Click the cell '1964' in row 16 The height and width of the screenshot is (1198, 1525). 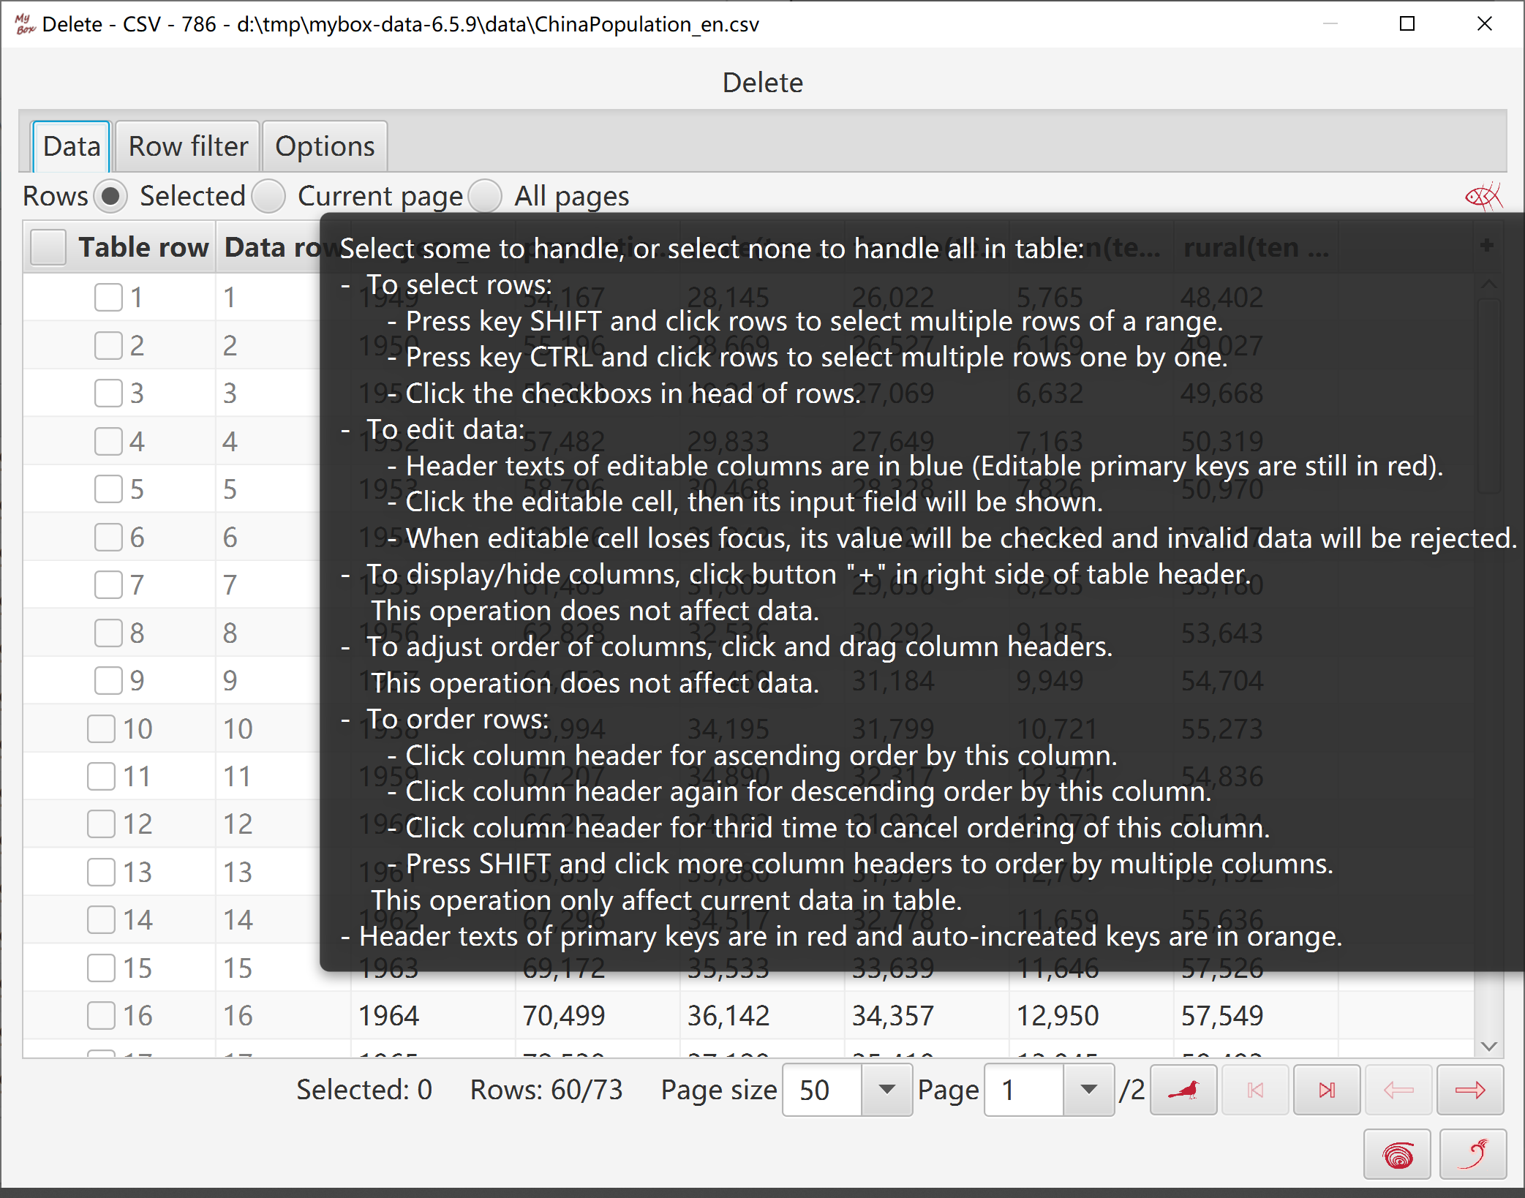click(x=433, y=1016)
